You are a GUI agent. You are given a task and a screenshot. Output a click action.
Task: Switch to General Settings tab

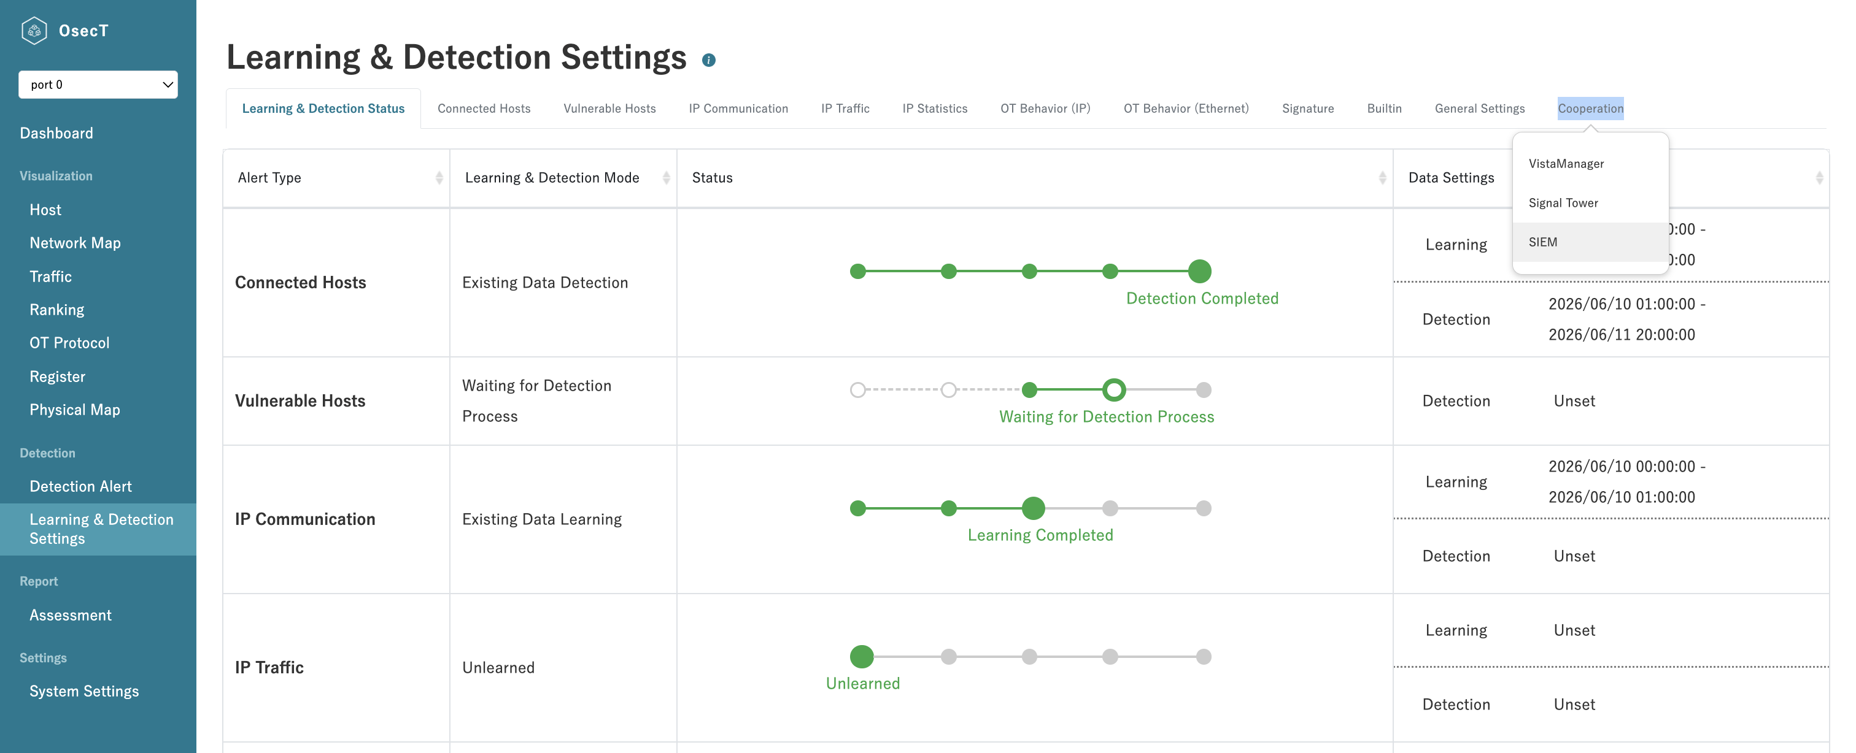point(1479,109)
